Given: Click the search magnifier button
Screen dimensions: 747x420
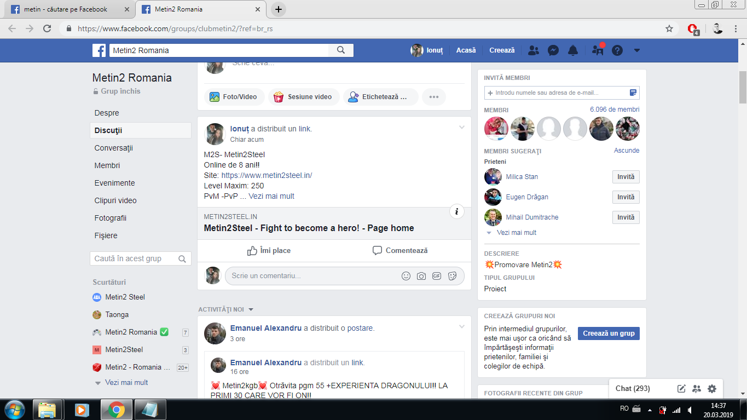Looking at the screenshot, I should pyautogui.click(x=341, y=50).
